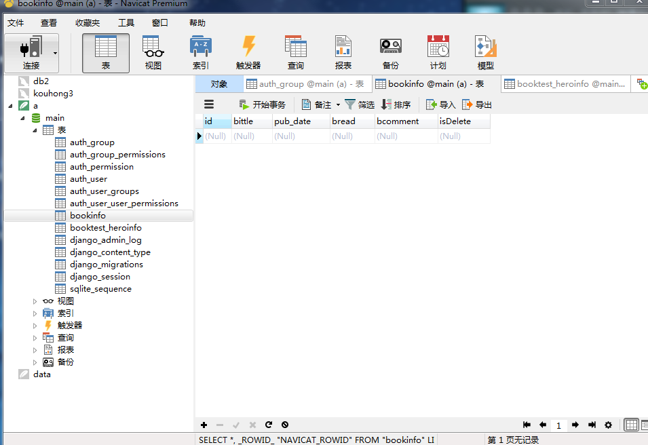Go to the first page of records

(527, 425)
